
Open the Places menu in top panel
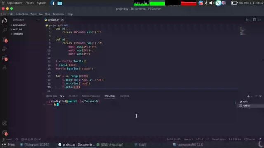click(x=29, y=3)
